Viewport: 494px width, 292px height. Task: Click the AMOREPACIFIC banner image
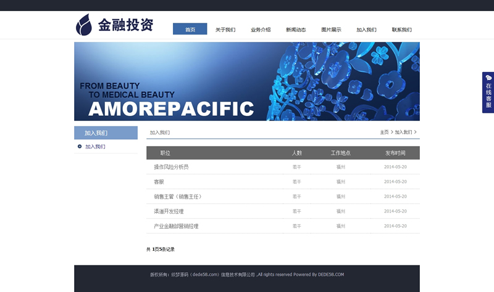pyautogui.click(x=247, y=81)
